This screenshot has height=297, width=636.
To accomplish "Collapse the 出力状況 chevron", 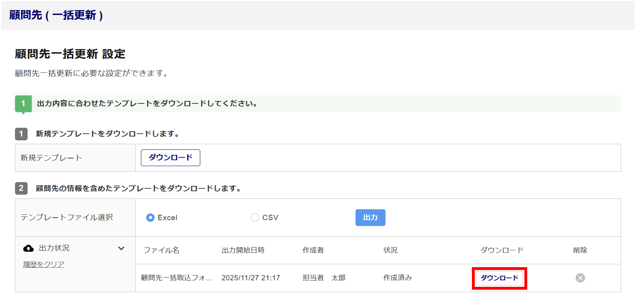I will [121, 248].
